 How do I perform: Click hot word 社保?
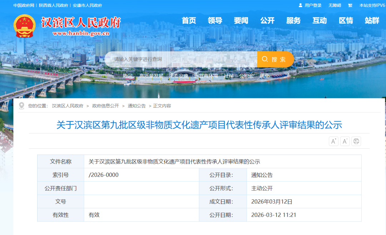pos(228,76)
